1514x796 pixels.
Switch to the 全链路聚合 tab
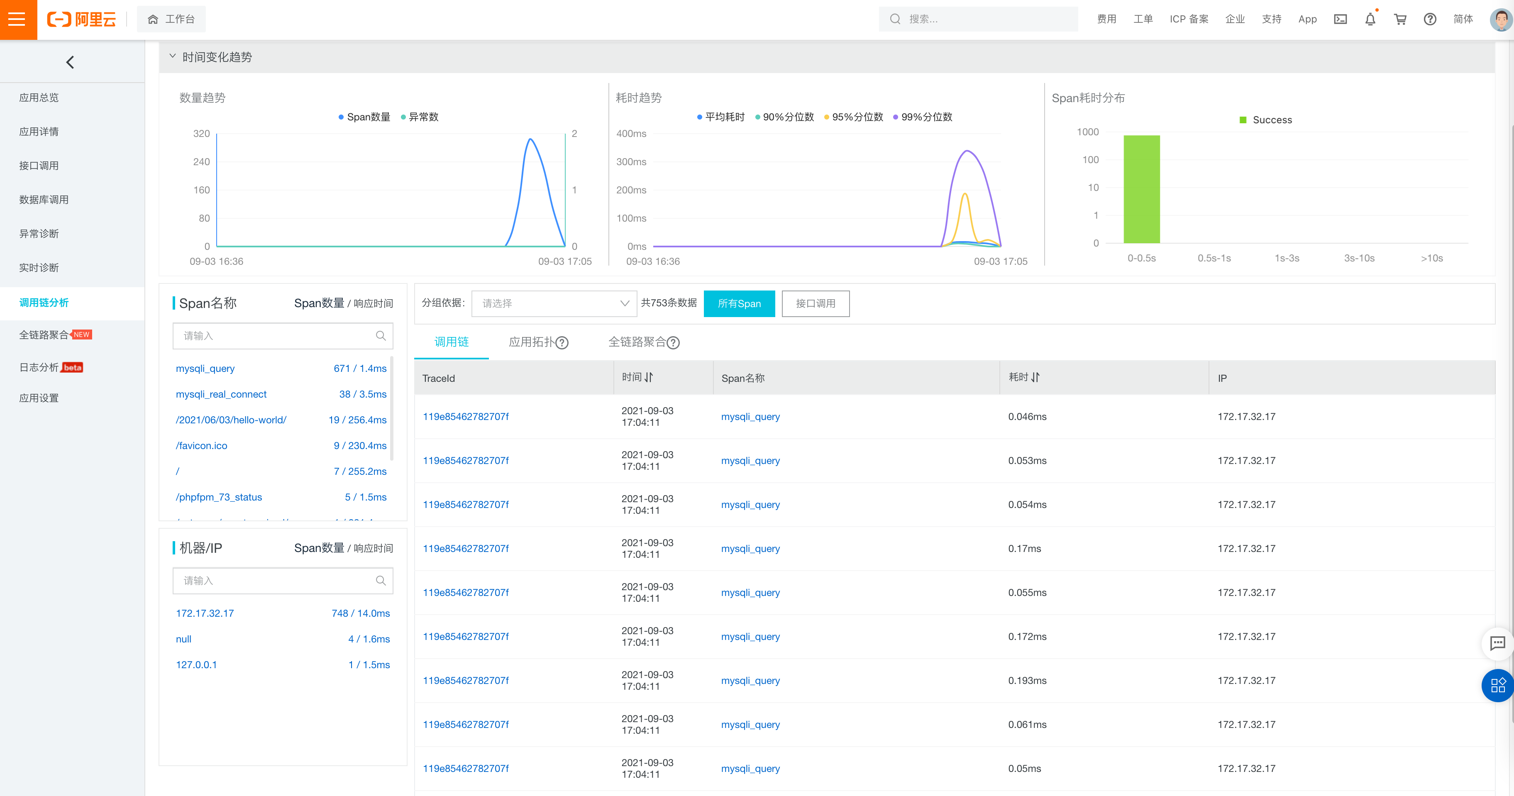point(637,342)
